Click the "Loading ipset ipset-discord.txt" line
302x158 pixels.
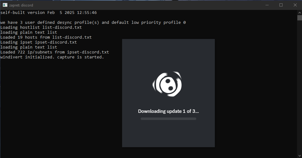39,42
